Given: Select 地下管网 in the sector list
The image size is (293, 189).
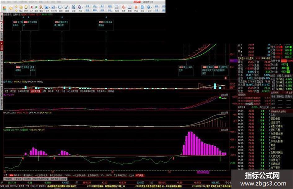Looking at the screenshot, I should click(x=275, y=168).
